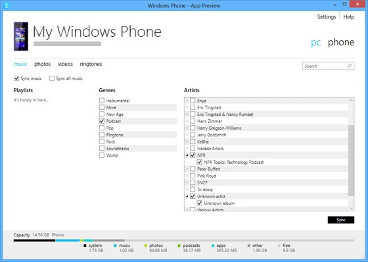Expand Eric Tingstad & Nancy Rumbel node
Screen dimensions: 368x262
[x=187, y=115]
